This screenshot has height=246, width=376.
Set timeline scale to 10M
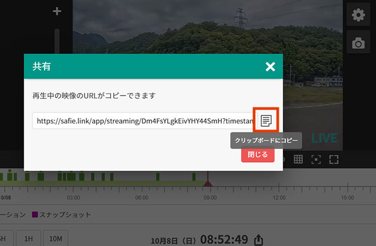pyautogui.click(x=54, y=238)
